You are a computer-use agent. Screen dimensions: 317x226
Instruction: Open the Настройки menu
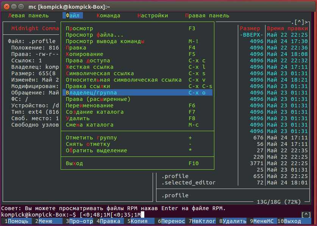point(153,15)
